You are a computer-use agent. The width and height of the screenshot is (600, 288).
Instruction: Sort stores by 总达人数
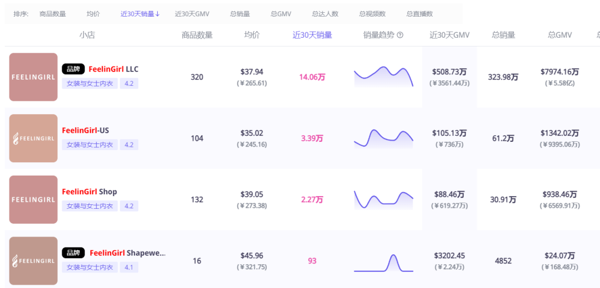[325, 14]
